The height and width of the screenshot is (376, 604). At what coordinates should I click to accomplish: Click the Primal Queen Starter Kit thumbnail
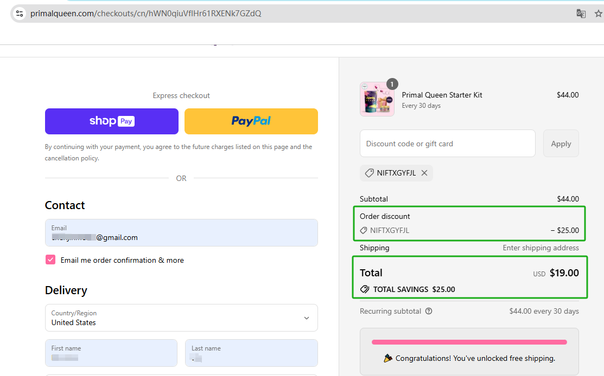tap(377, 99)
